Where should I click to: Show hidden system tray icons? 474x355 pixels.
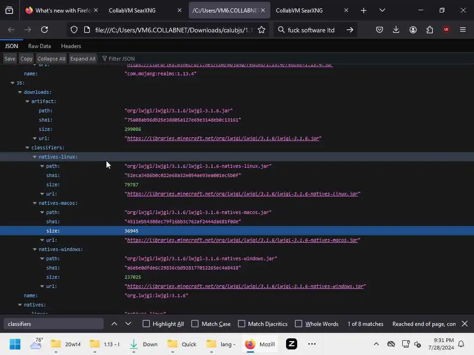(x=376, y=344)
